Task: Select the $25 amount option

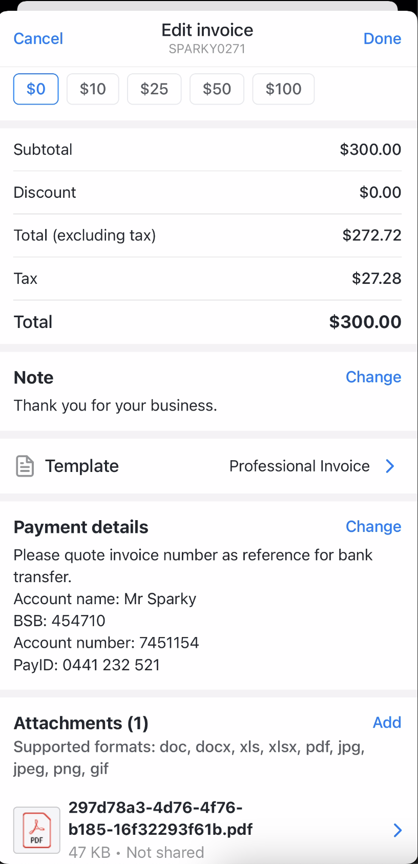Action: 154,89
